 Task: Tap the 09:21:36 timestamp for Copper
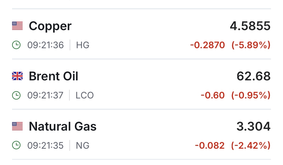[46, 45]
